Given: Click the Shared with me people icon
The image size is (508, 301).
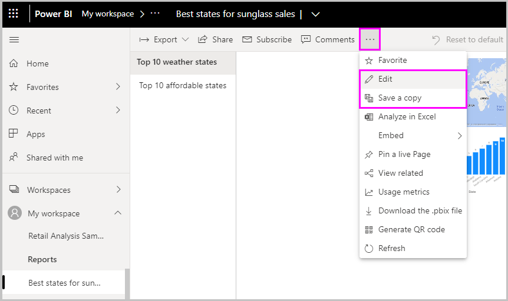Looking at the screenshot, I should click(14, 157).
